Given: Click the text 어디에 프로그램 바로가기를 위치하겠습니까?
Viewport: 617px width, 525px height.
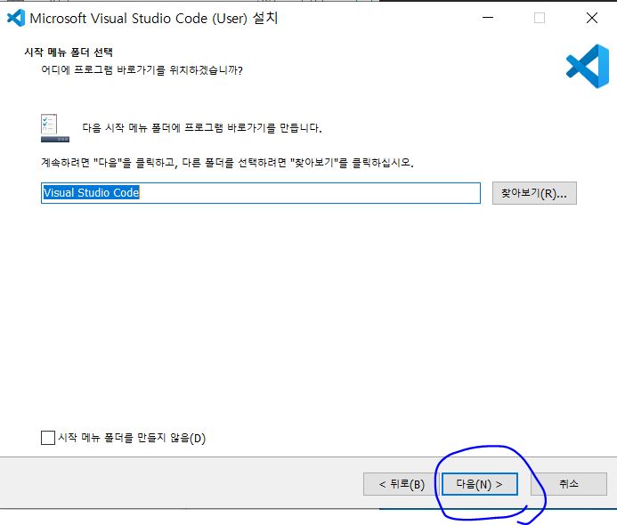Looking at the screenshot, I should (142, 70).
